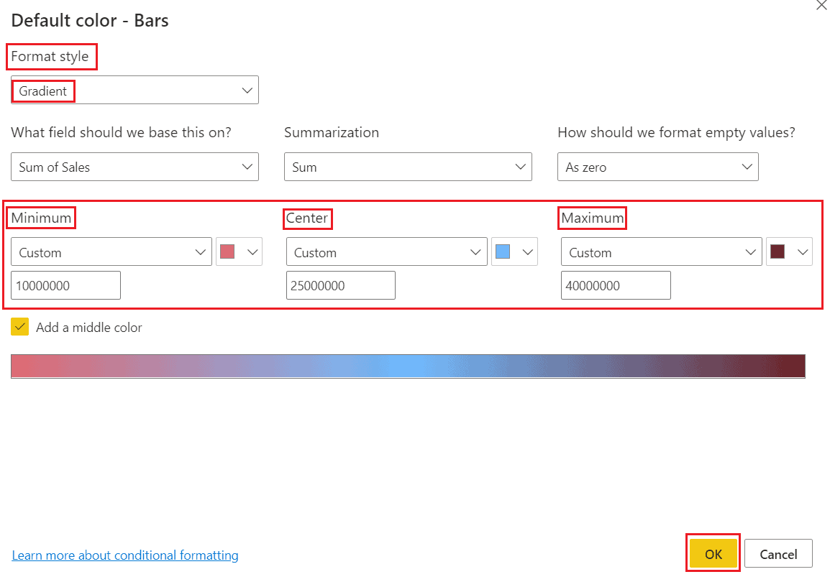Click OK to apply formatting
830x582 pixels.
[713, 553]
